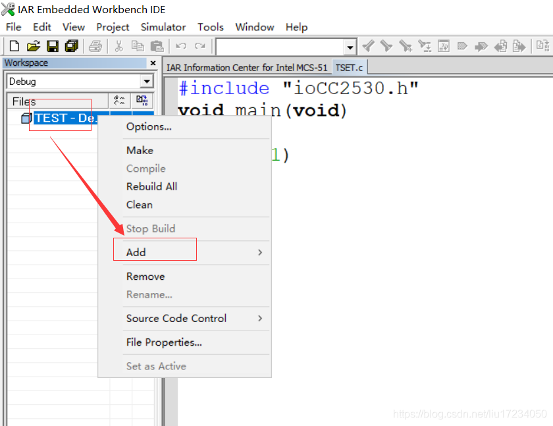Click the Files column header
553x426 pixels.
coord(58,101)
